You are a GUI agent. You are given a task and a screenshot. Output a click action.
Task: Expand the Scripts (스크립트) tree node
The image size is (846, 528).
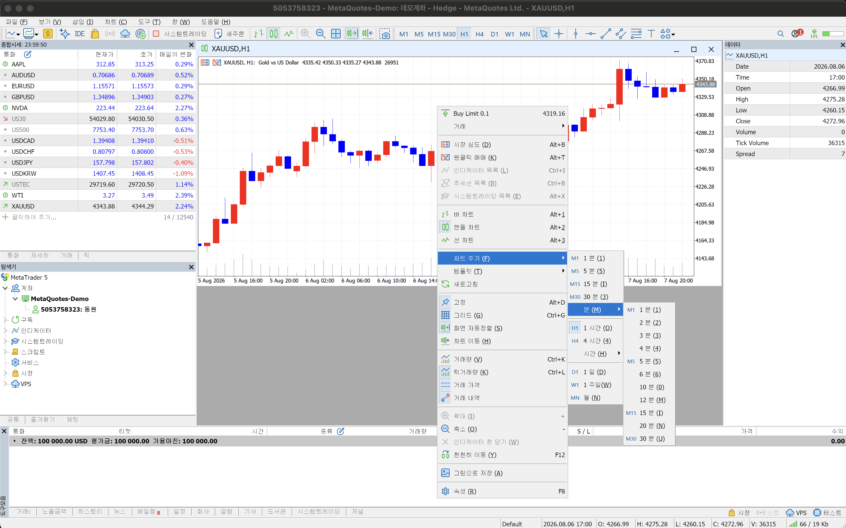click(5, 352)
